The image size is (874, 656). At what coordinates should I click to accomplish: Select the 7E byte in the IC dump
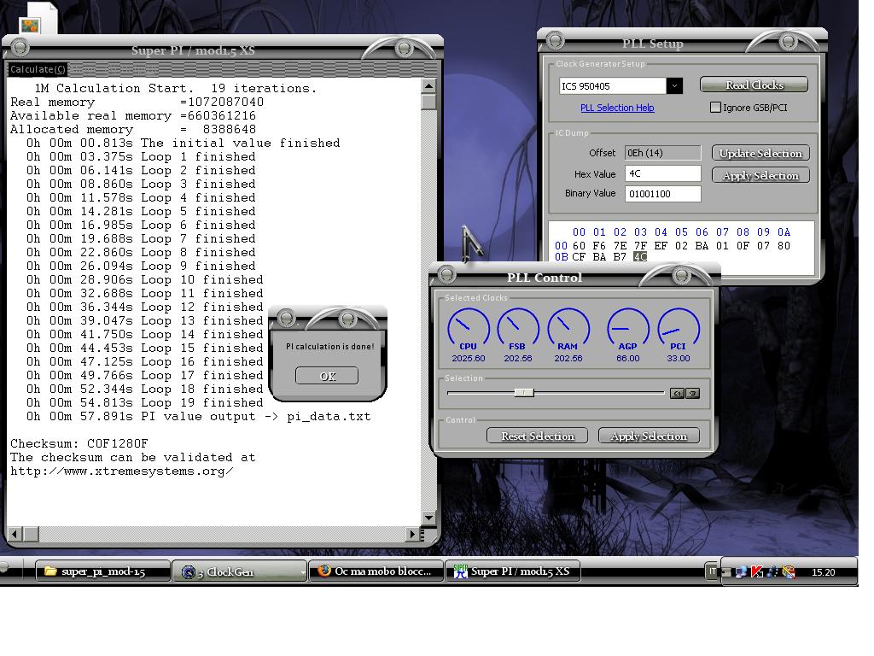coord(620,245)
